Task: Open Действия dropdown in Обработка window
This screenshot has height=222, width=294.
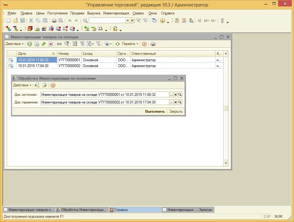Action: [22, 85]
